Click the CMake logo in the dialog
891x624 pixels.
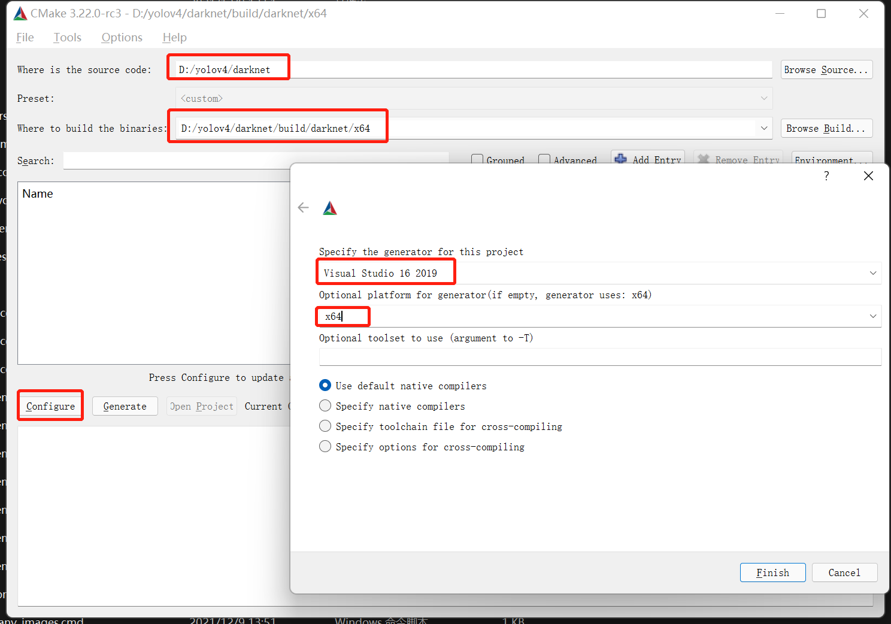(330, 207)
